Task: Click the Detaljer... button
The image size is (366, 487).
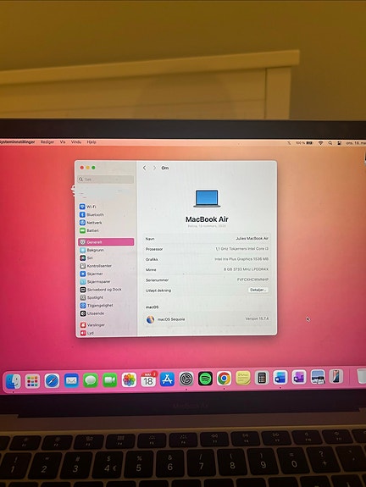Action: [x=258, y=290]
